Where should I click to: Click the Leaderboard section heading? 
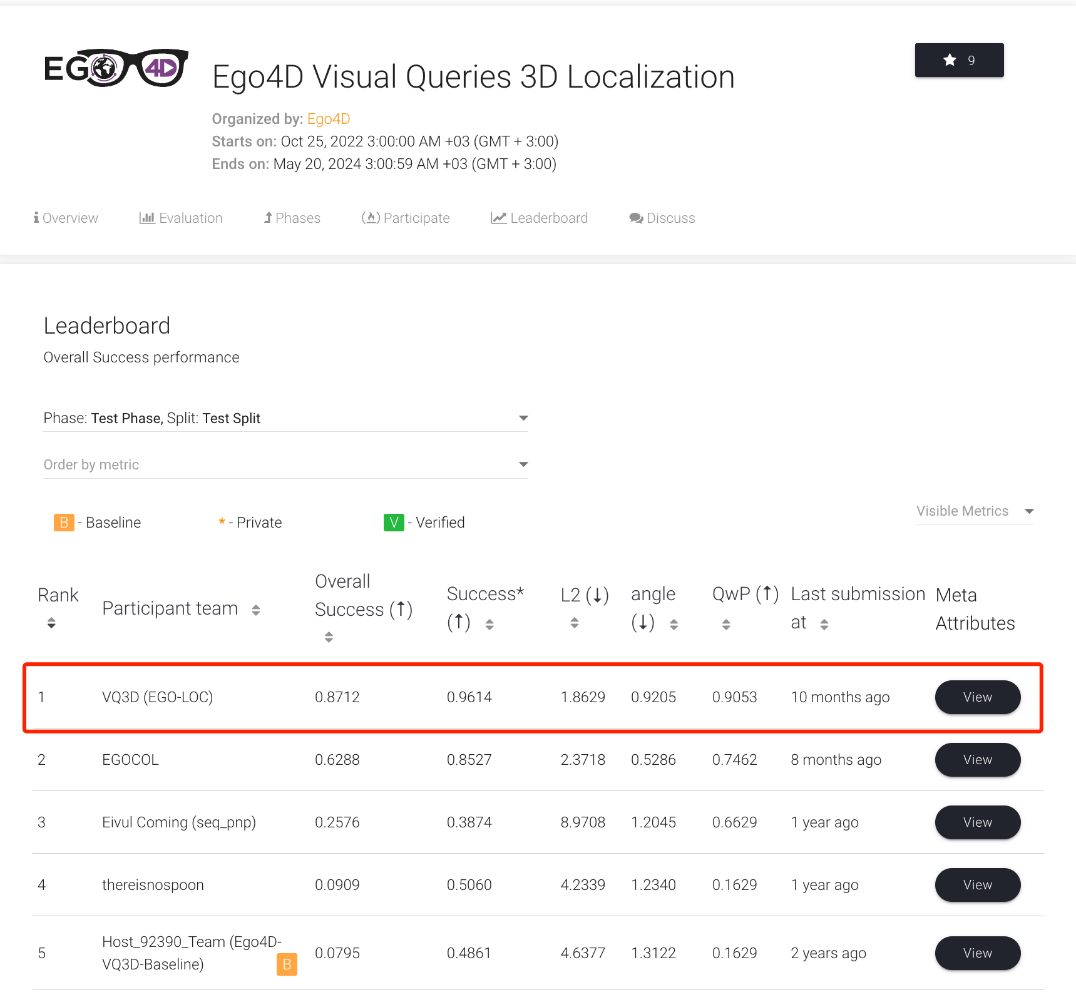pyautogui.click(x=107, y=326)
